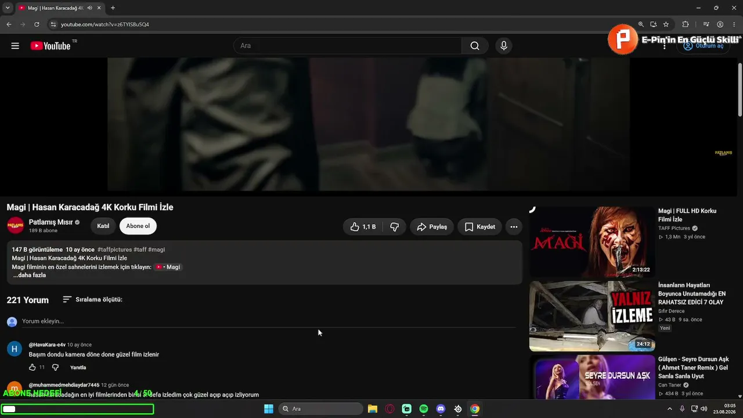Expand description with ...daha fazla
The width and height of the screenshot is (743, 418).
tap(30, 275)
